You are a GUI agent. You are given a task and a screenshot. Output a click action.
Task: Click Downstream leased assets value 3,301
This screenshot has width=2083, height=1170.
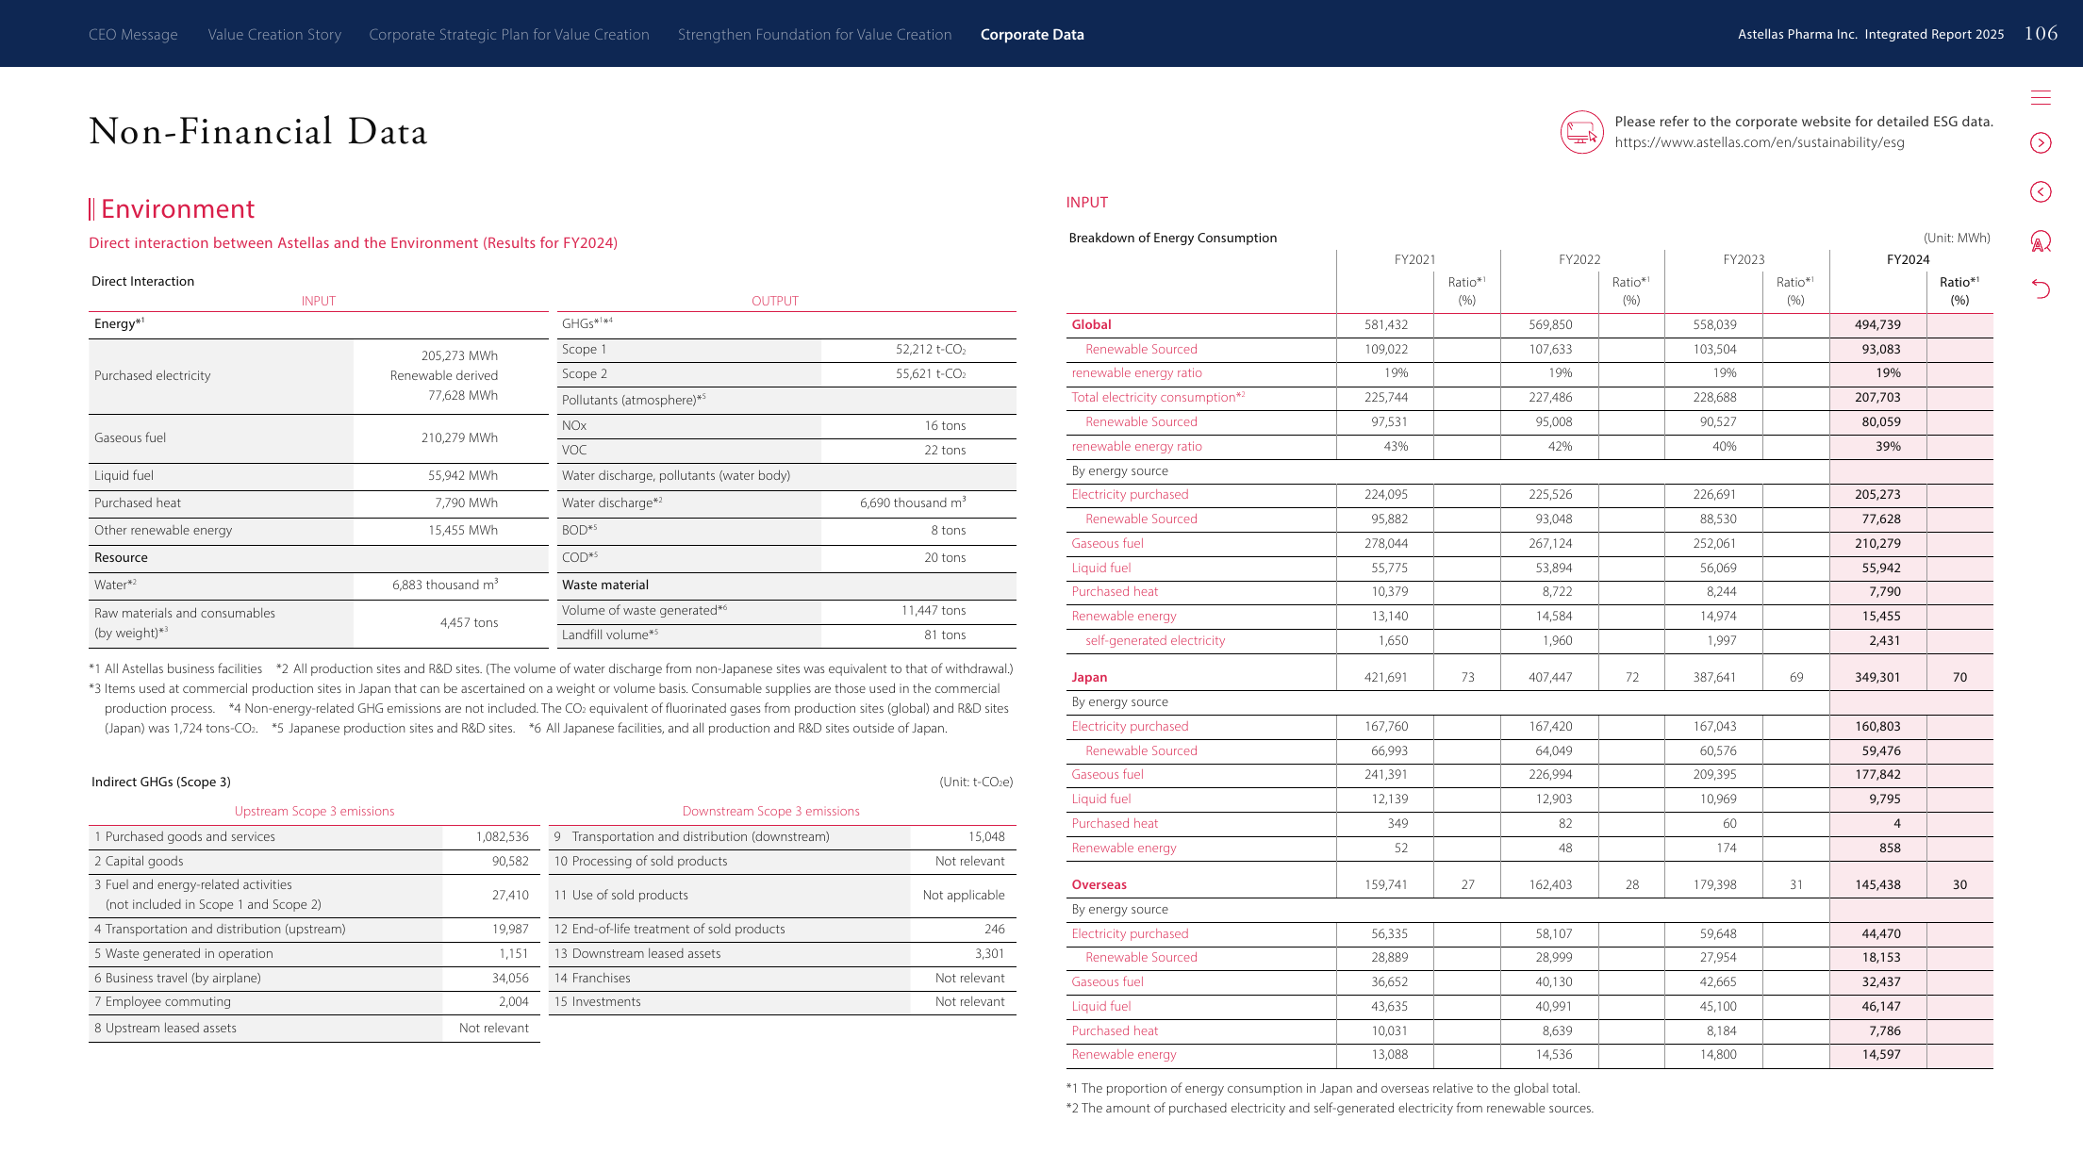(x=990, y=953)
